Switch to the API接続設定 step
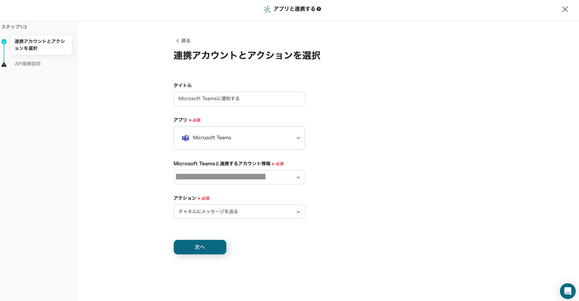The height and width of the screenshot is (301, 579). click(28, 64)
